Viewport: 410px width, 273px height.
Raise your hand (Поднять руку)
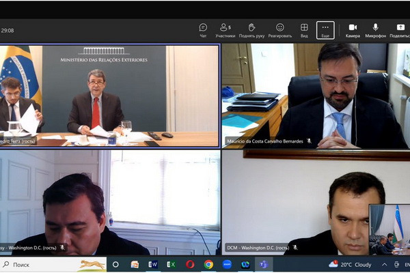251,30
